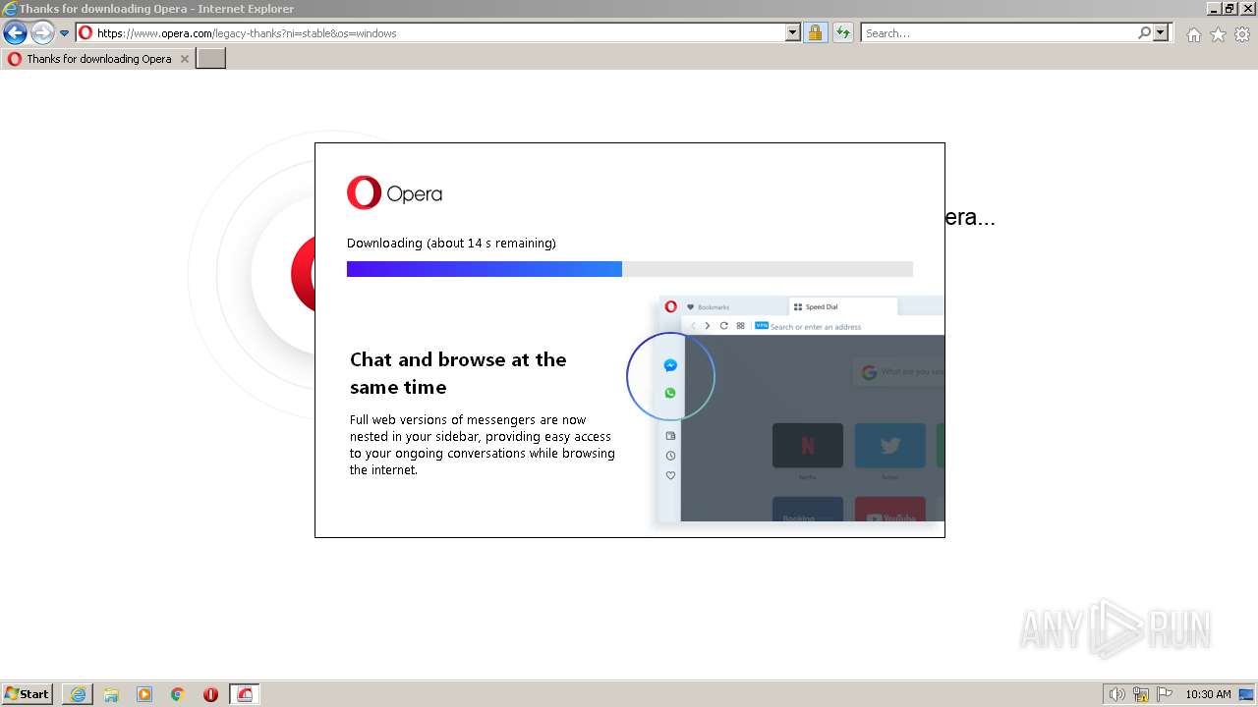Launch Opera from the taskbar
The image size is (1258, 707).
[x=210, y=694]
